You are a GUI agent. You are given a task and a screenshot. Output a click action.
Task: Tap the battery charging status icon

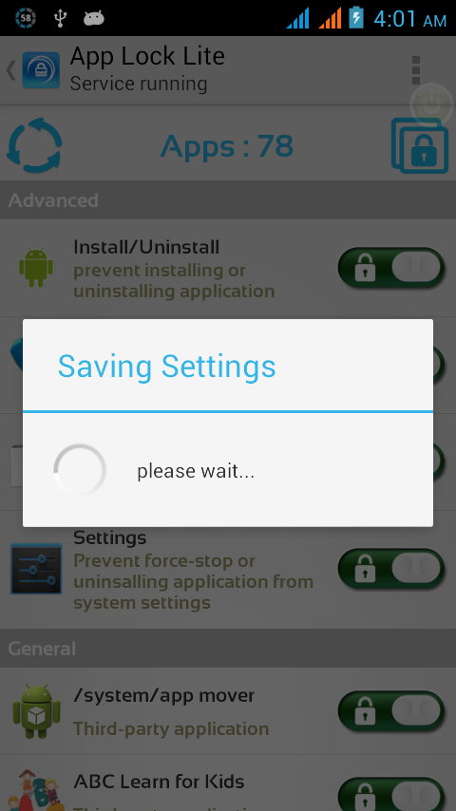(356, 18)
